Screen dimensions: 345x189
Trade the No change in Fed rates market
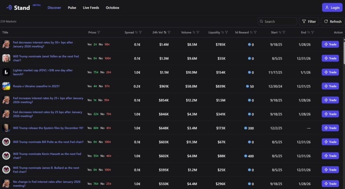point(330,184)
